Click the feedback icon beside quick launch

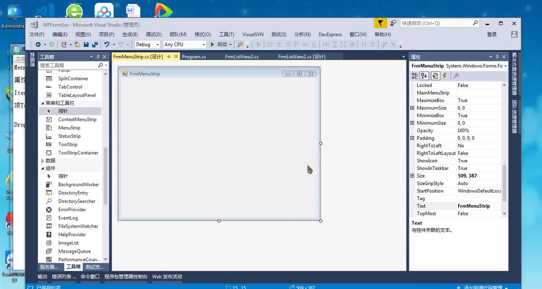[393, 23]
